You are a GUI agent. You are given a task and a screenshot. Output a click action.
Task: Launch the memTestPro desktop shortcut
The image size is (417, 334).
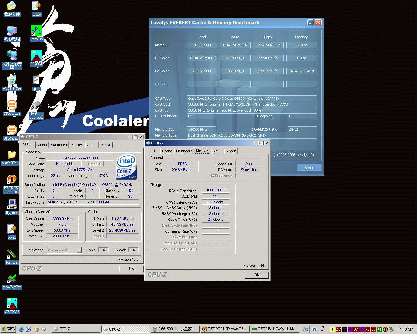[x=12, y=281]
